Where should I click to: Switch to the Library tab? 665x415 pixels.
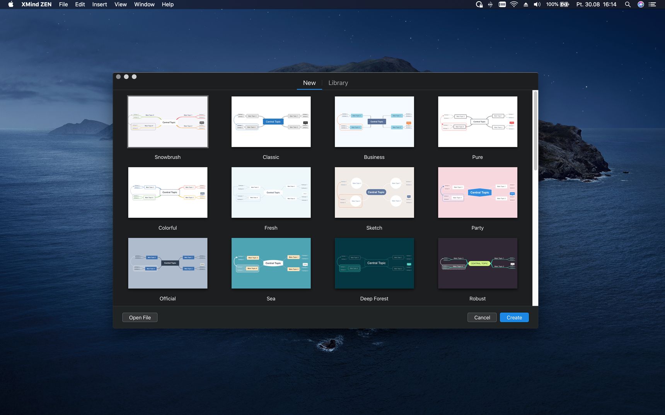(x=338, y=83)
